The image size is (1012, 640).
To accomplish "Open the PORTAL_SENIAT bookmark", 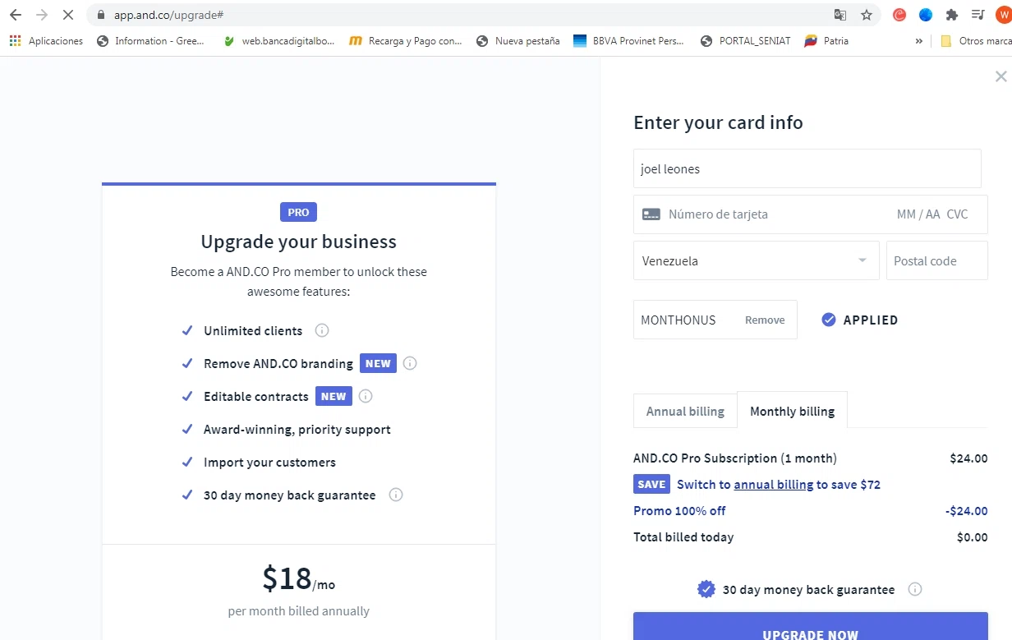I will tap(746, 41).
